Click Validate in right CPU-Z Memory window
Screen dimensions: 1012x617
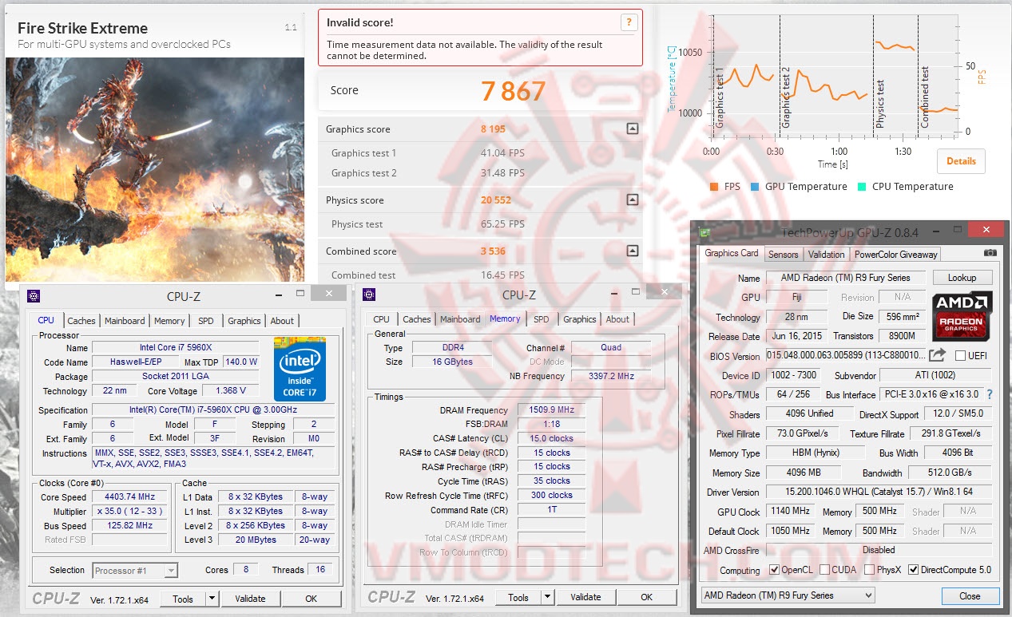coord(585,597)
